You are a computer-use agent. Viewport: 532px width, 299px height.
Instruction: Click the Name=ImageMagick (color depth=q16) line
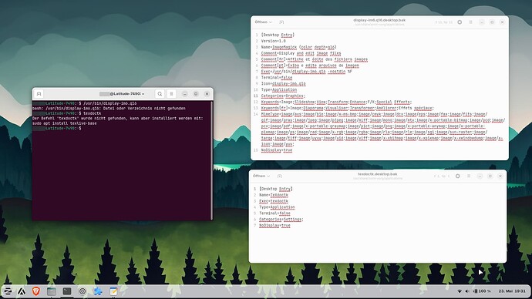(299, 47)
